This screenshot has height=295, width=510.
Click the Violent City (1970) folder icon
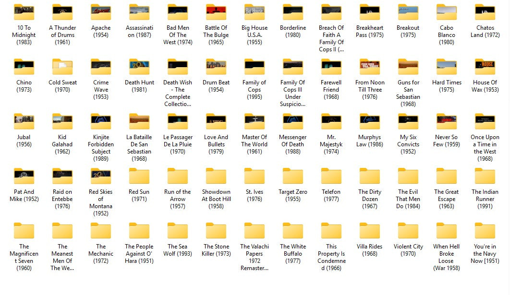[x=408, y=231]
